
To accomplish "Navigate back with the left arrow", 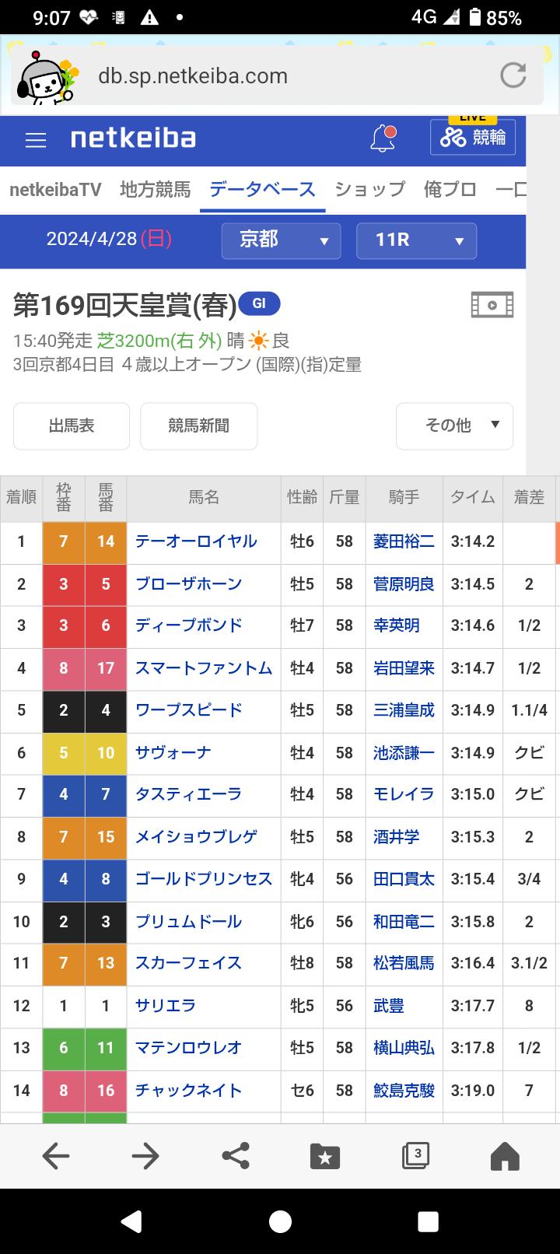I will pos(56,1156).
